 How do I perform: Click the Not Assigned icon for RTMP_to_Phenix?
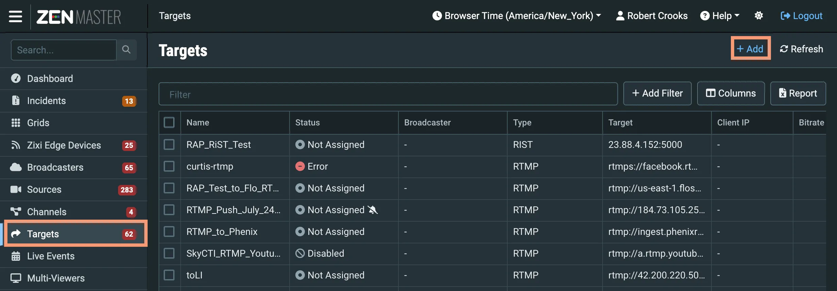300,232
